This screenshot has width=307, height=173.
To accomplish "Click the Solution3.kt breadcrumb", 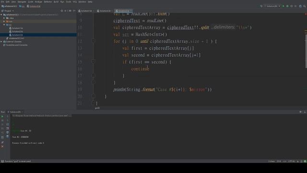I will pos(34,6).
